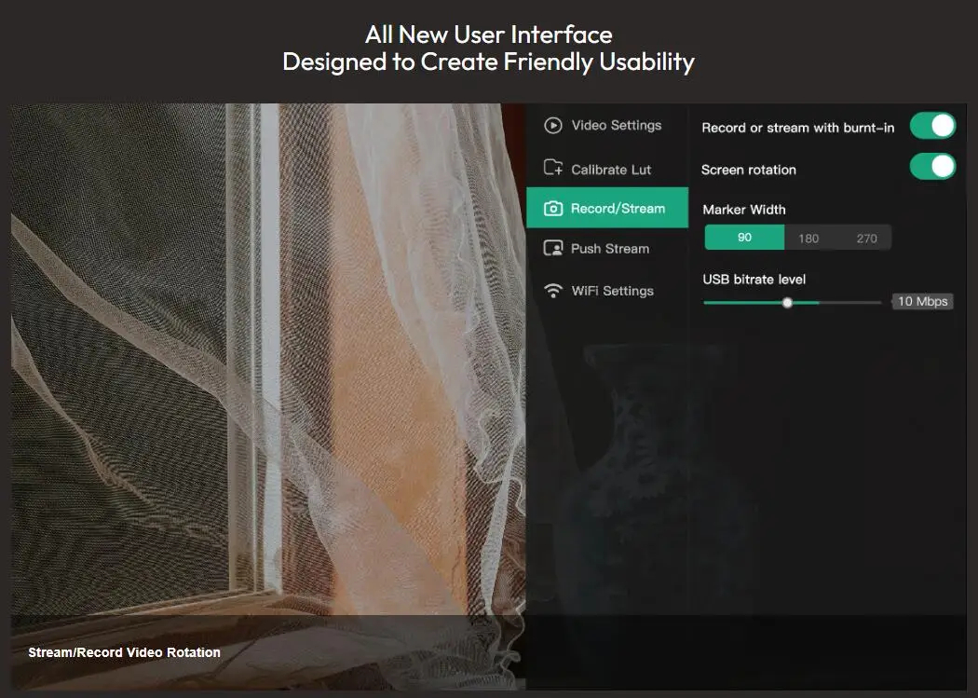Click the Record/Stream camera icon
Viewport: 978px width, 698px height.
coord(554,208)
